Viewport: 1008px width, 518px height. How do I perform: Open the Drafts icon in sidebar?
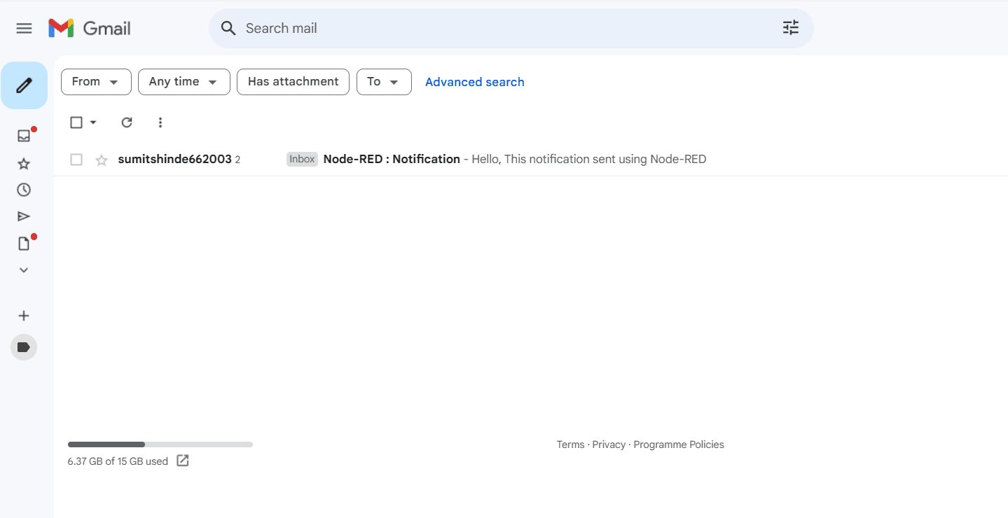coord(24,243)
